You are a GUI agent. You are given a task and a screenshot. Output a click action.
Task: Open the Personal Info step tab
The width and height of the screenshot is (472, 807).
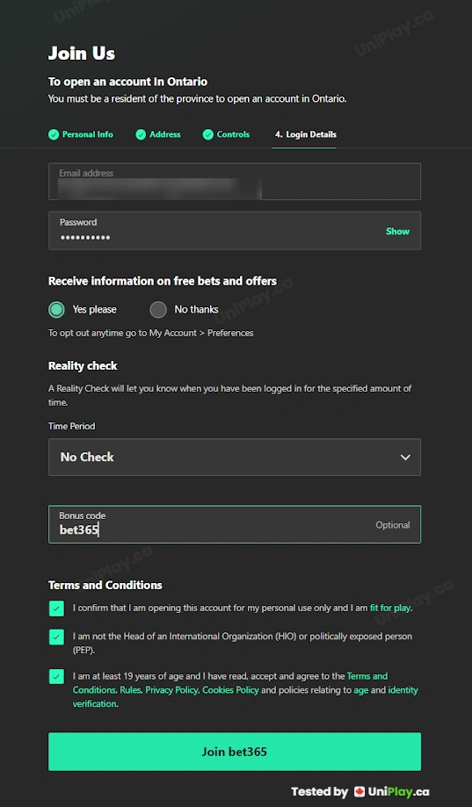81,134
